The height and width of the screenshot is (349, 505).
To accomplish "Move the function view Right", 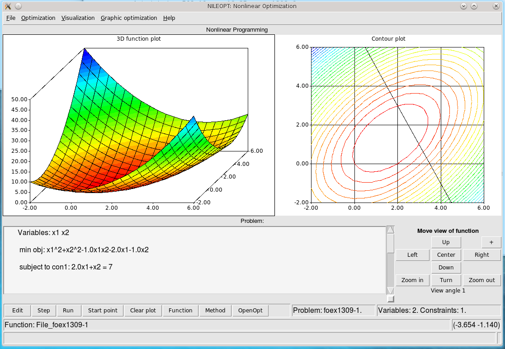I will pos(482,255).
